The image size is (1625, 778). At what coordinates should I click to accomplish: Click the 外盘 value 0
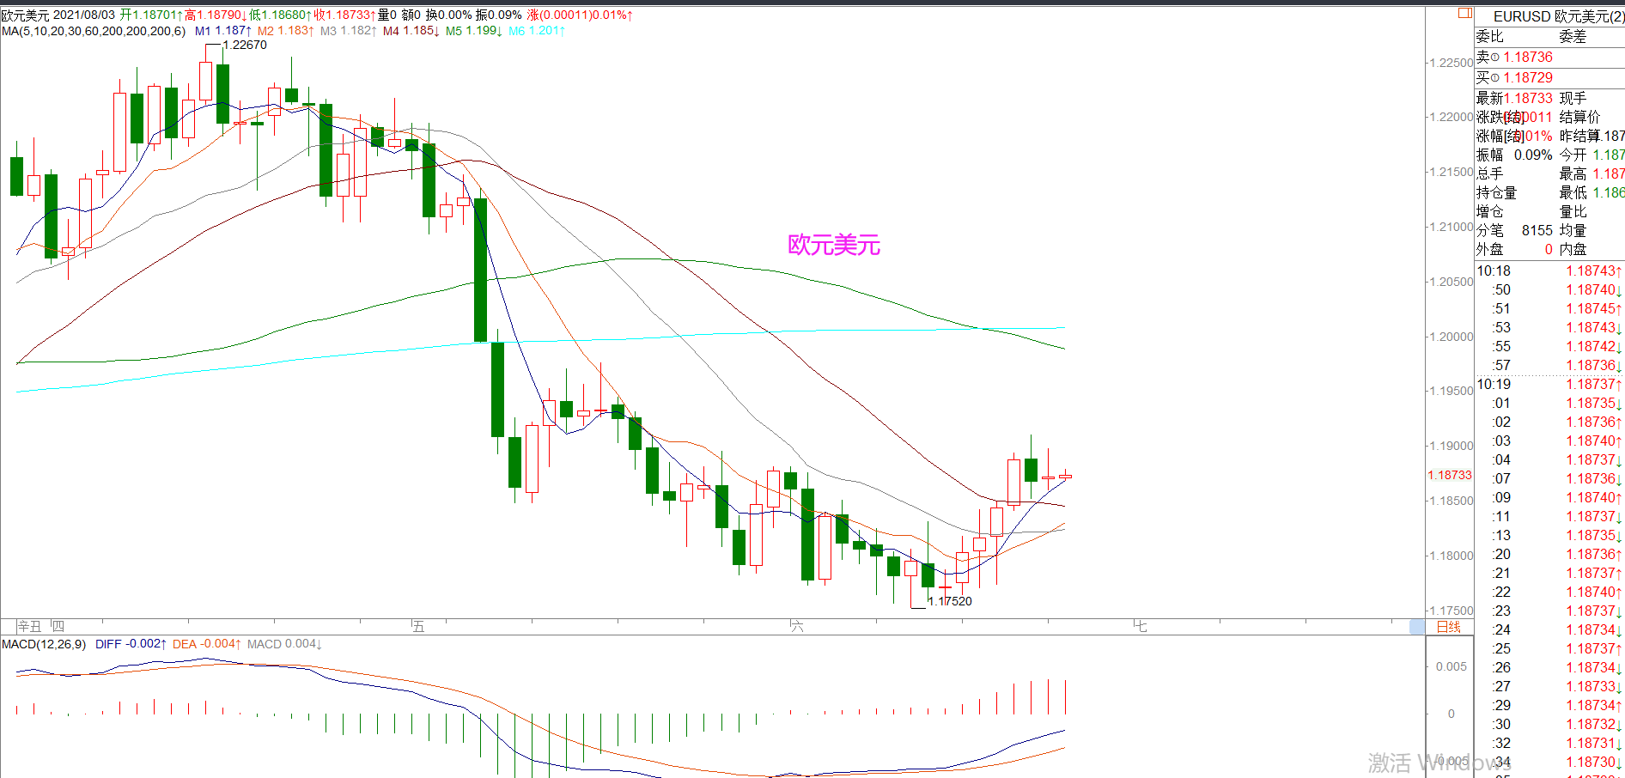1549,249
